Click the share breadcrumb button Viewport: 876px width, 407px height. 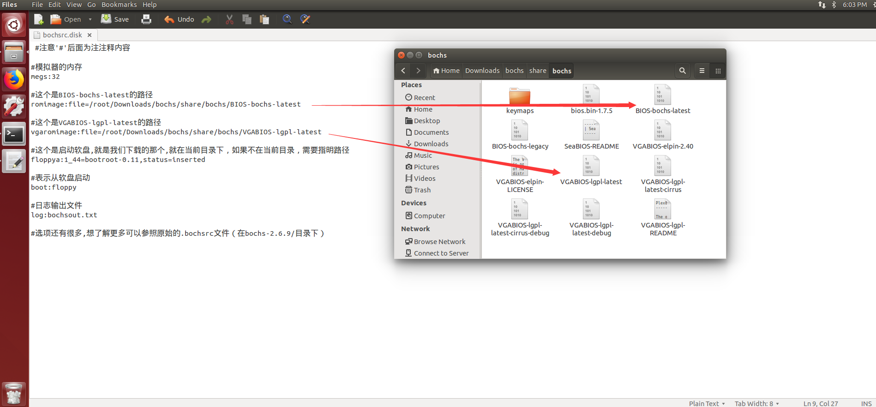pyautogui.click(x=538, y=71)
